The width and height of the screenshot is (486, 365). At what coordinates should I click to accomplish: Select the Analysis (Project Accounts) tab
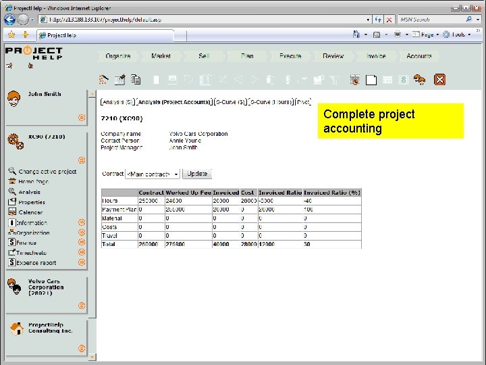[x=174, y=102]
